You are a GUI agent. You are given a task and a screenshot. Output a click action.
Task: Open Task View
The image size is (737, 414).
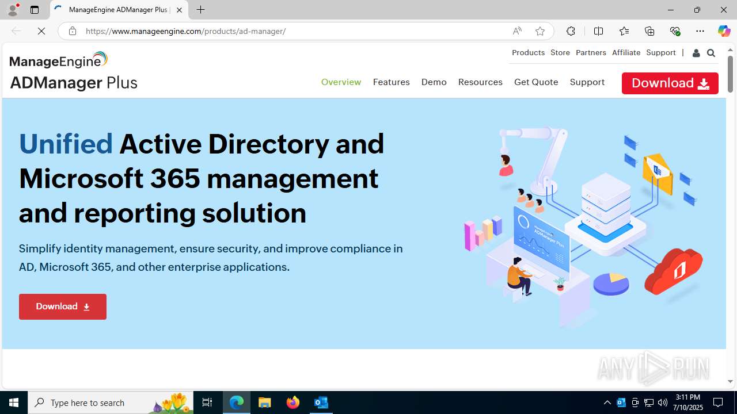pos(207,402)
